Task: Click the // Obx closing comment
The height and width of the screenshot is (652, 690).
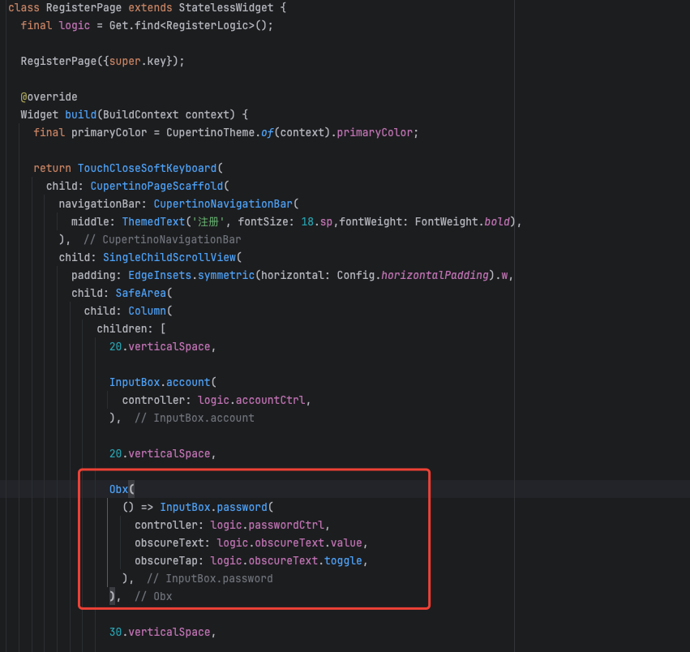Action: pyautogui.click(x=153, y=597)
